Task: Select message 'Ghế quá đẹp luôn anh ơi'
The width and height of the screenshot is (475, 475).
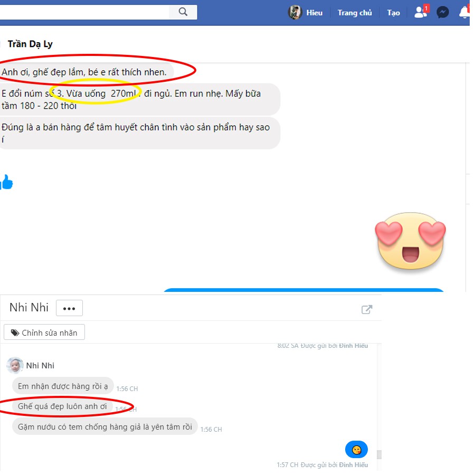Action: (62, 406)
